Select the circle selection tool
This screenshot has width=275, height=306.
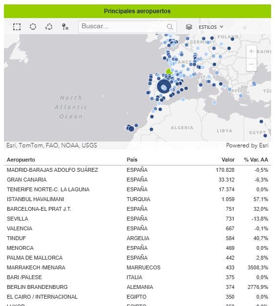pyautogui.click(x=33, y=27)
